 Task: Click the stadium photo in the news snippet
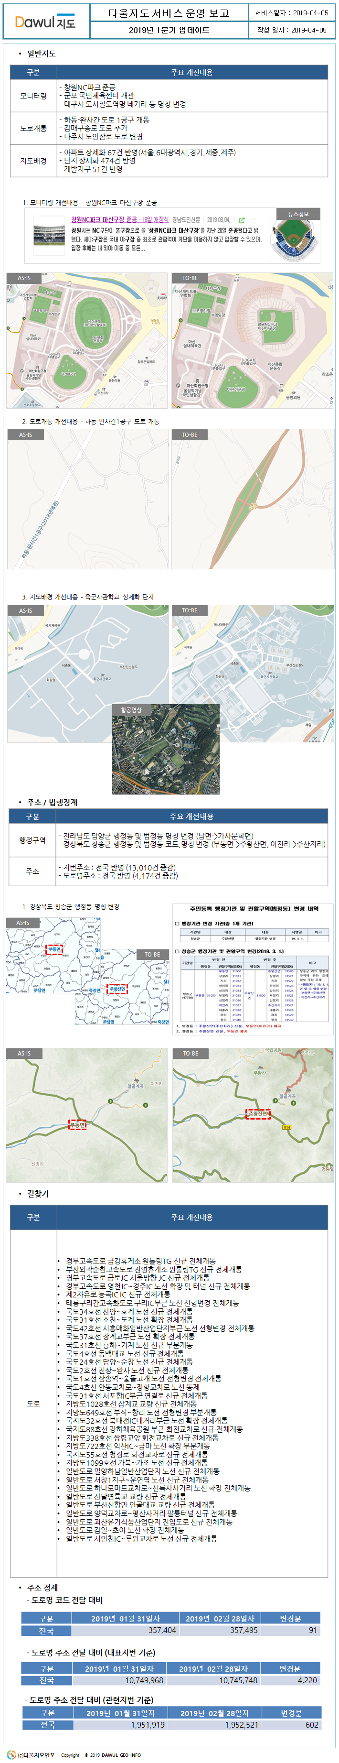click(49, 235)
